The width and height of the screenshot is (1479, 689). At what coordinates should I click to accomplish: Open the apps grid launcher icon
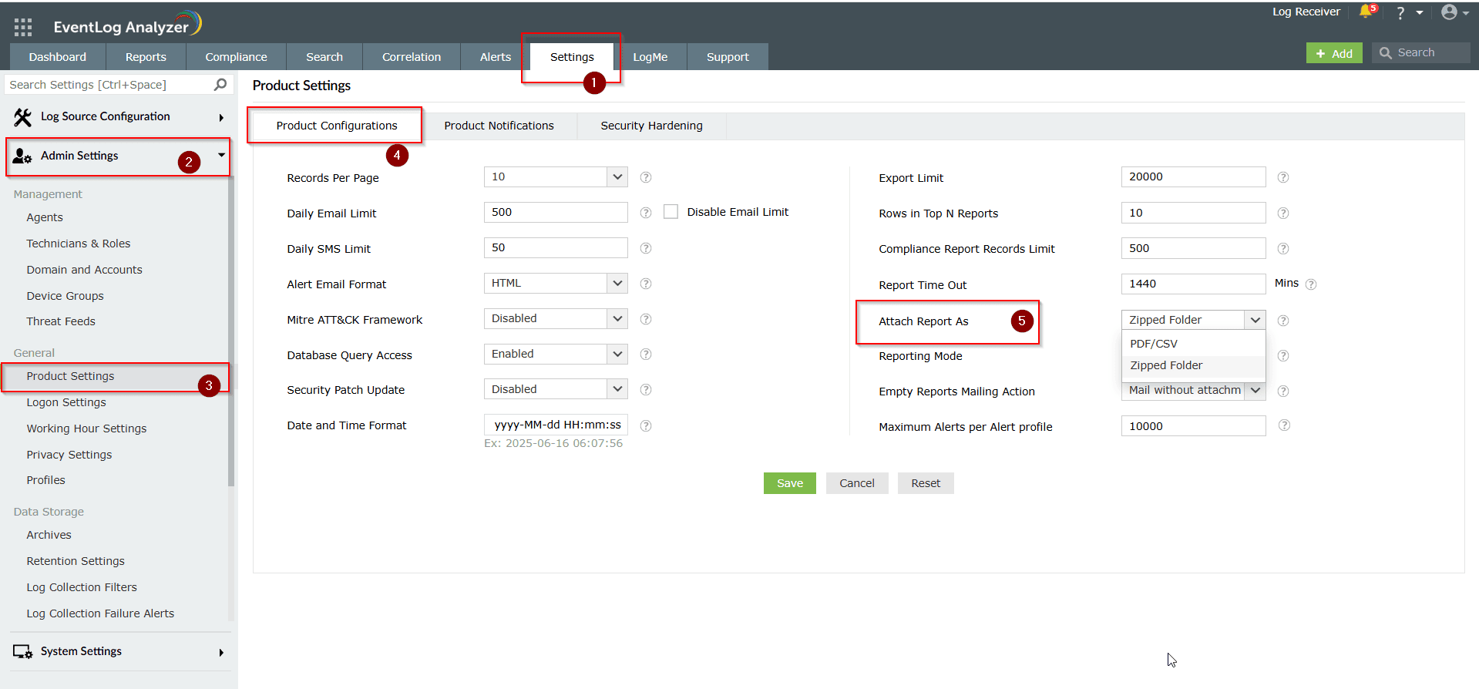coord(23,28)
